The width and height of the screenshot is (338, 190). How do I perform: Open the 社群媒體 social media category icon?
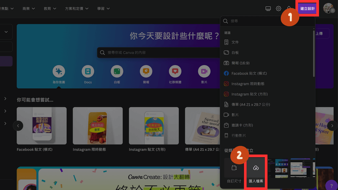175,71
